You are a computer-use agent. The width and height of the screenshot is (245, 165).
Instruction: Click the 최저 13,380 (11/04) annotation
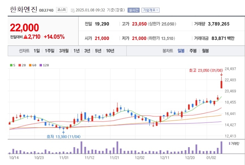pos(63,137)
